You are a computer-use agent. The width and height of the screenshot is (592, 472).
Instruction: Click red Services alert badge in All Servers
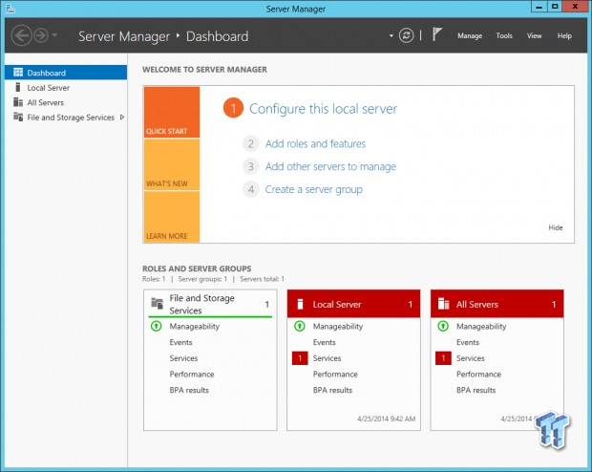click(x=443, y=358)
